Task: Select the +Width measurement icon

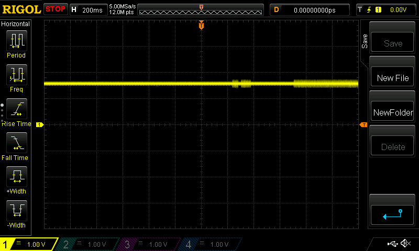Action: pos(17,177)
